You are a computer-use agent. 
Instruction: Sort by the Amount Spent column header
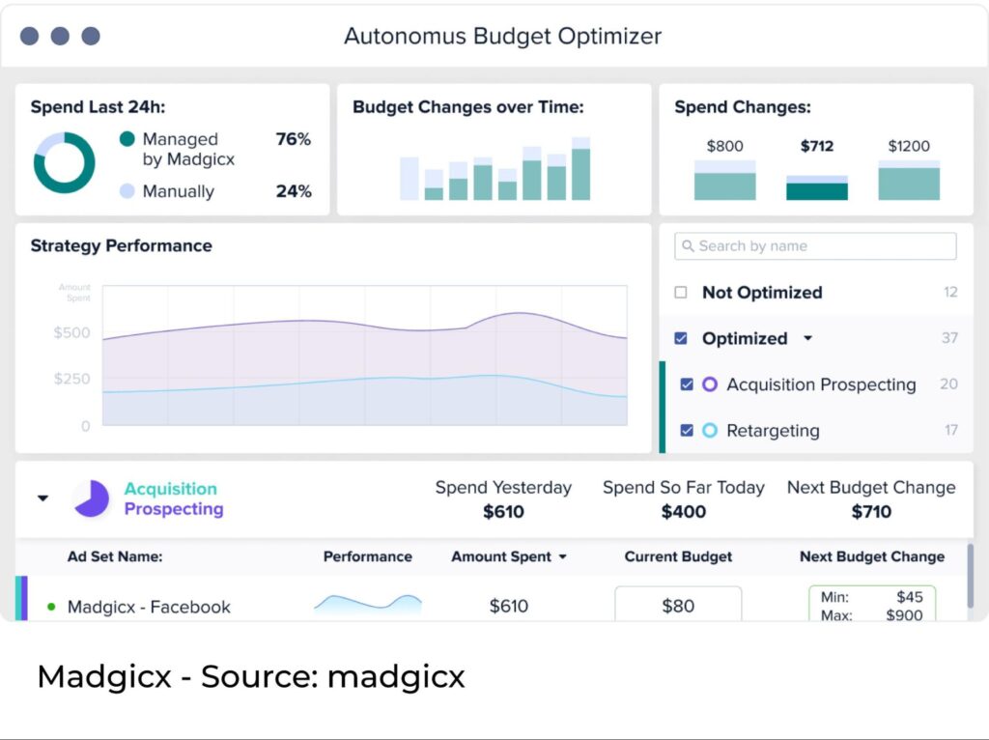click(x=501, y=556)
